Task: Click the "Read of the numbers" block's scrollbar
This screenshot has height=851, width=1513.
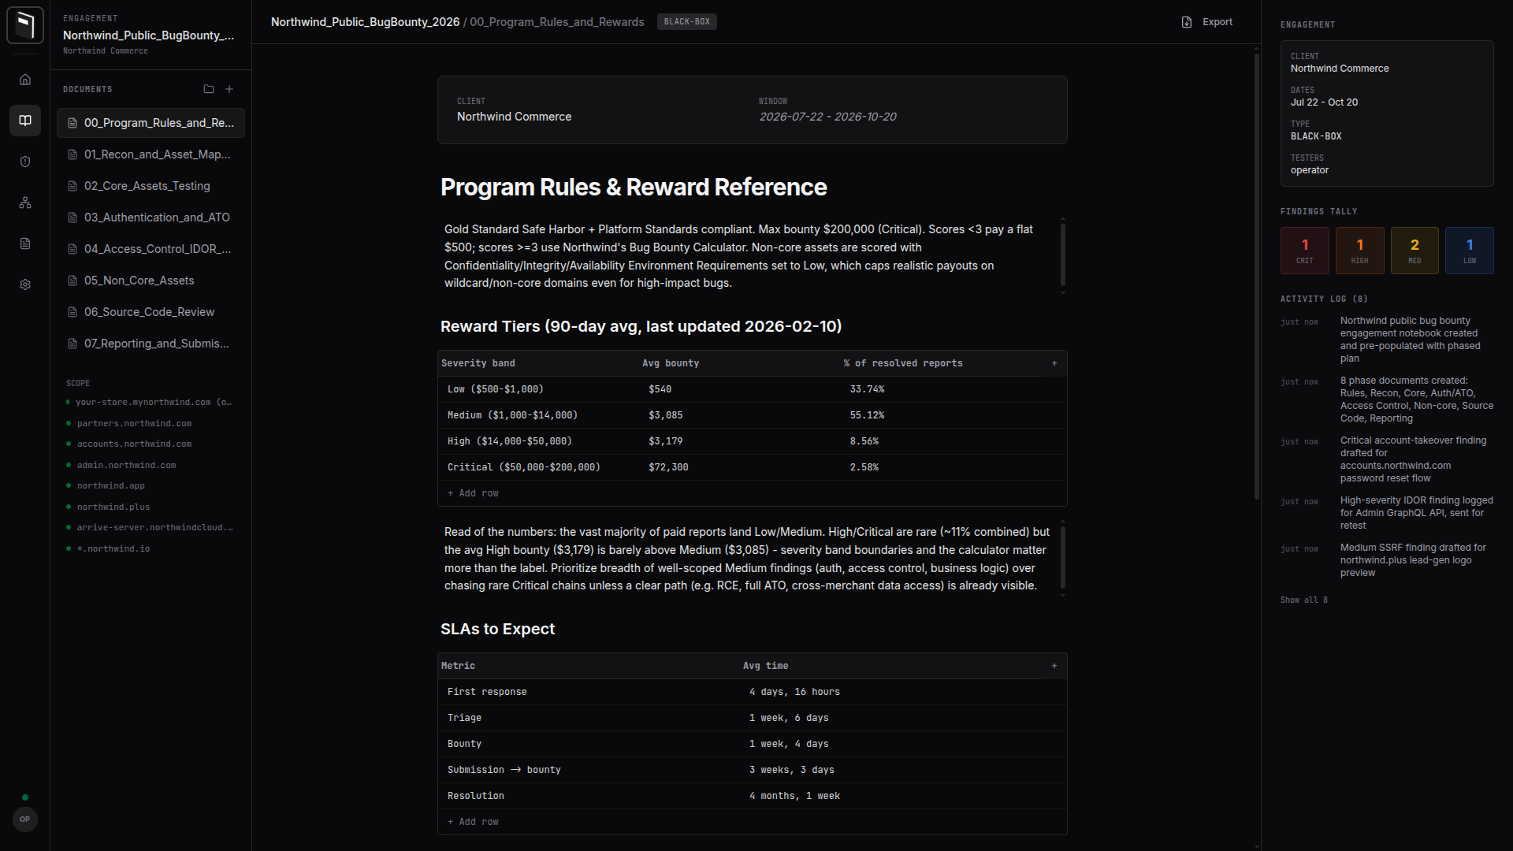Action: point(1063,558)
